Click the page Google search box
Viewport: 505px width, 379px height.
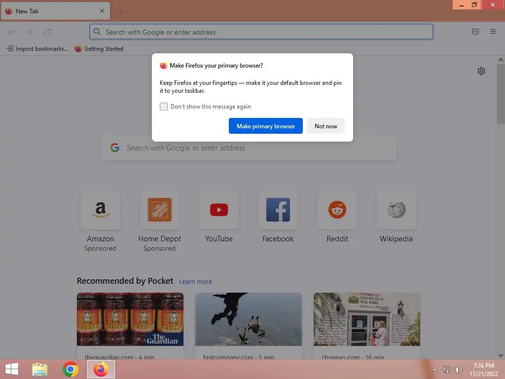[x=249, y=148]
